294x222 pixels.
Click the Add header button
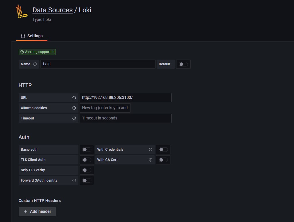pyautogui.click(x=37, y=211)
